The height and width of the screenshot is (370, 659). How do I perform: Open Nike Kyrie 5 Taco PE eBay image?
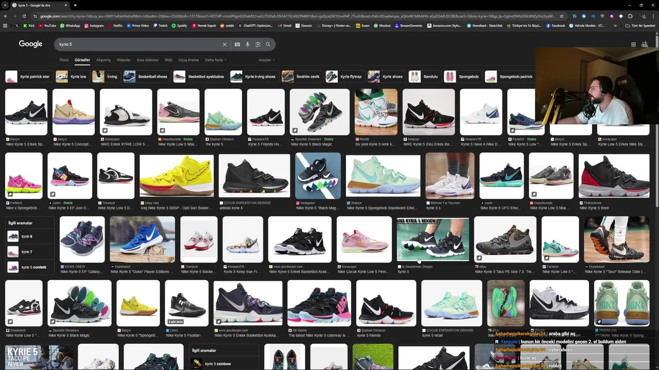click(x=506, y=239)
